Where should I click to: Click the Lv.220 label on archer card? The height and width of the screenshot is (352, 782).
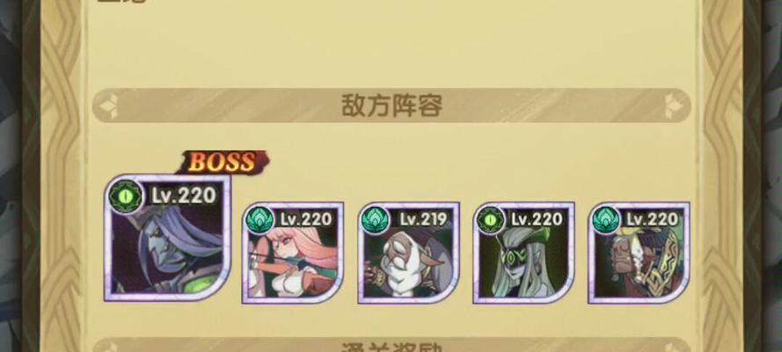point(306,219)
